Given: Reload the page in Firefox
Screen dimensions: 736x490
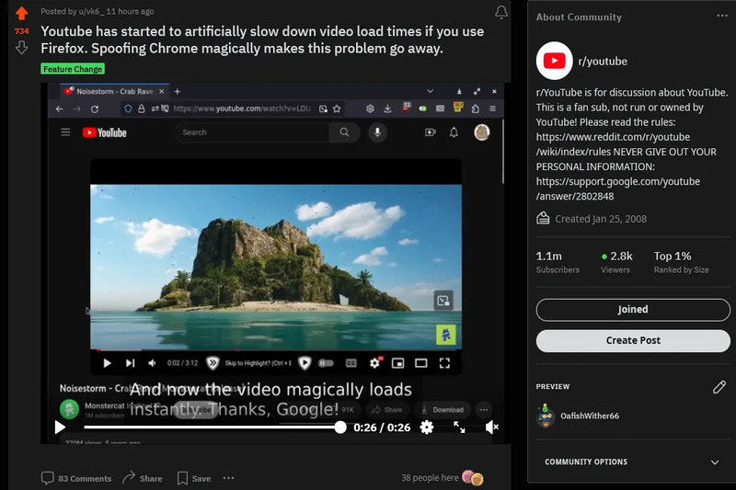Looking at the screenshot, I should (x=95, y=108).
